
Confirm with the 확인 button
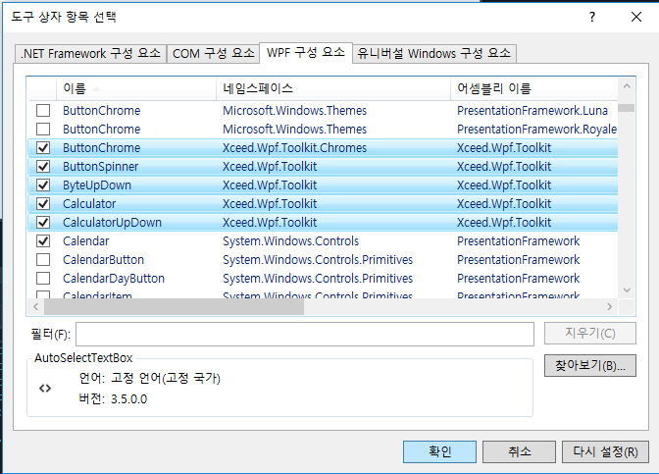[439, 451]
